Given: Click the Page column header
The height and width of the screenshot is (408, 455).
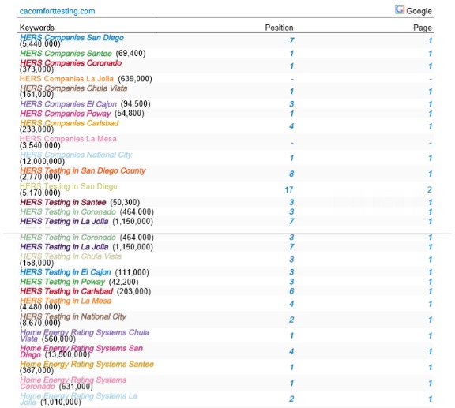Looking at the screenshot, I should (423, 28).
